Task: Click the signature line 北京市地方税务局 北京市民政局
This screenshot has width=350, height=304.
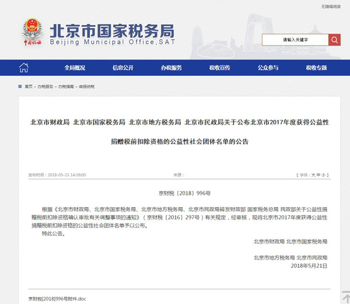Action: click(x=290, y=257)
